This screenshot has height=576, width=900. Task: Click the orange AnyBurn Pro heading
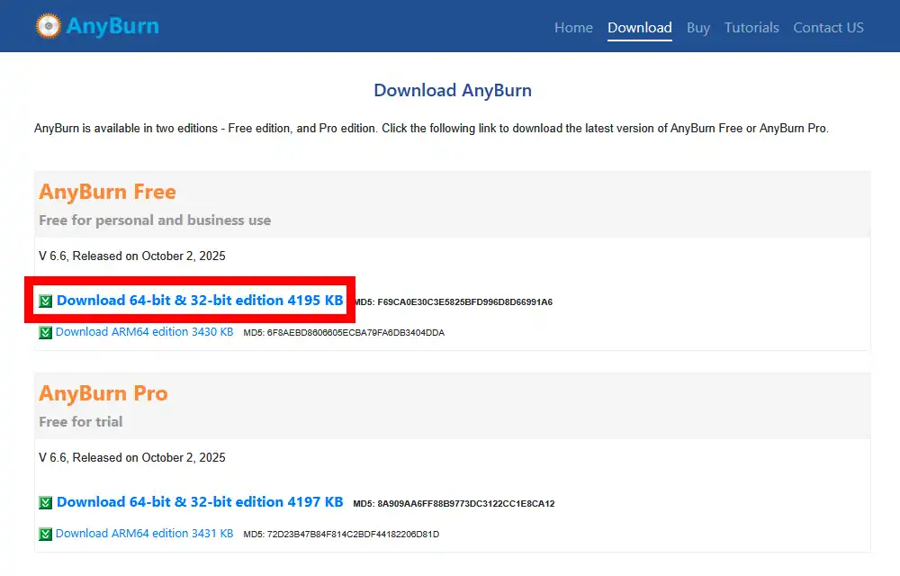point(103,393)
